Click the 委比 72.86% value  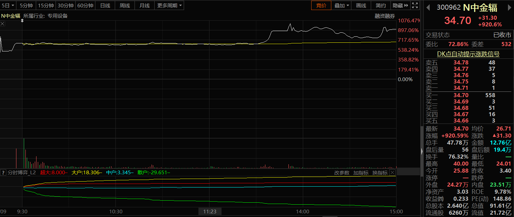pos(458,44)
